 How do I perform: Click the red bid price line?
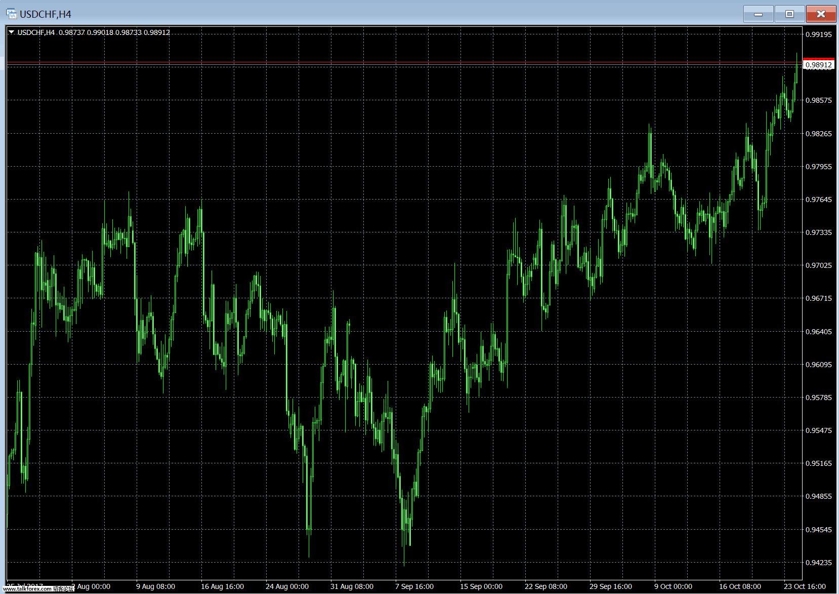click(404, 62)
